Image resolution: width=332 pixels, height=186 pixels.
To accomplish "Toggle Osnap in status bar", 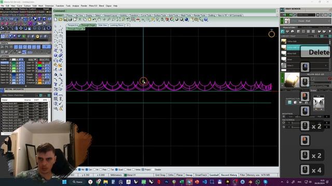I will 189,175.
